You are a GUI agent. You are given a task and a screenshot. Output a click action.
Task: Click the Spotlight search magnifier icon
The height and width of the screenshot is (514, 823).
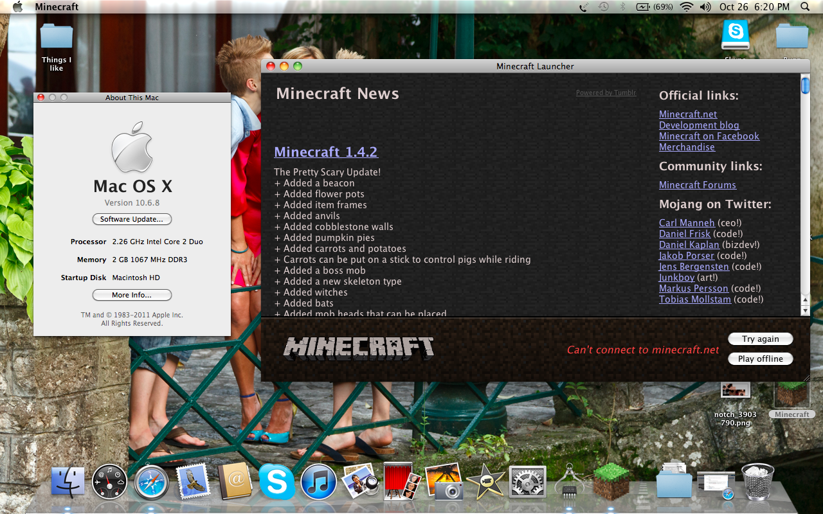pos(806,7)
